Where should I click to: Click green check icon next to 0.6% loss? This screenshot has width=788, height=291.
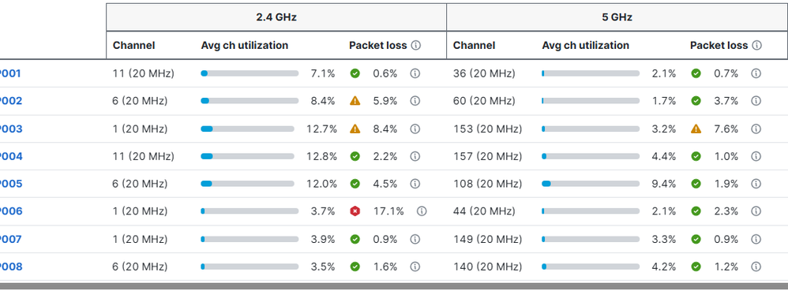pos(355,73)
